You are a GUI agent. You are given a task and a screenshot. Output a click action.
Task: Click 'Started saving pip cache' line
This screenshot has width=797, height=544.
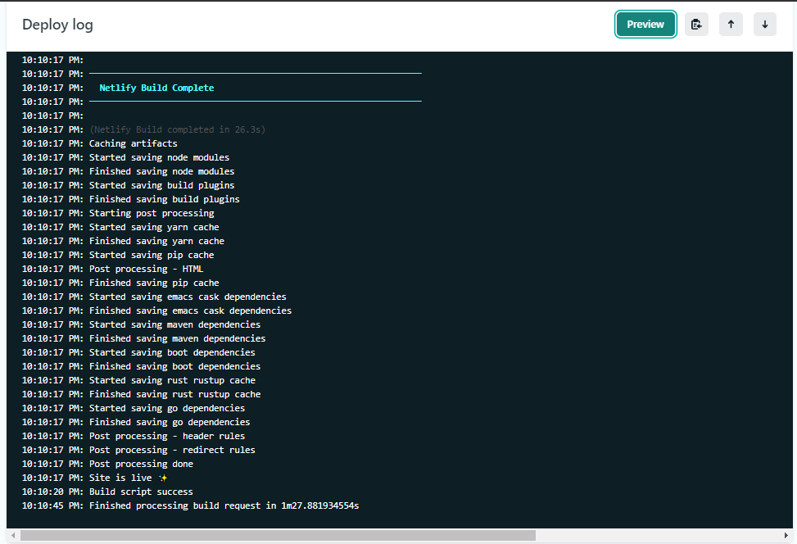point(152,255)
